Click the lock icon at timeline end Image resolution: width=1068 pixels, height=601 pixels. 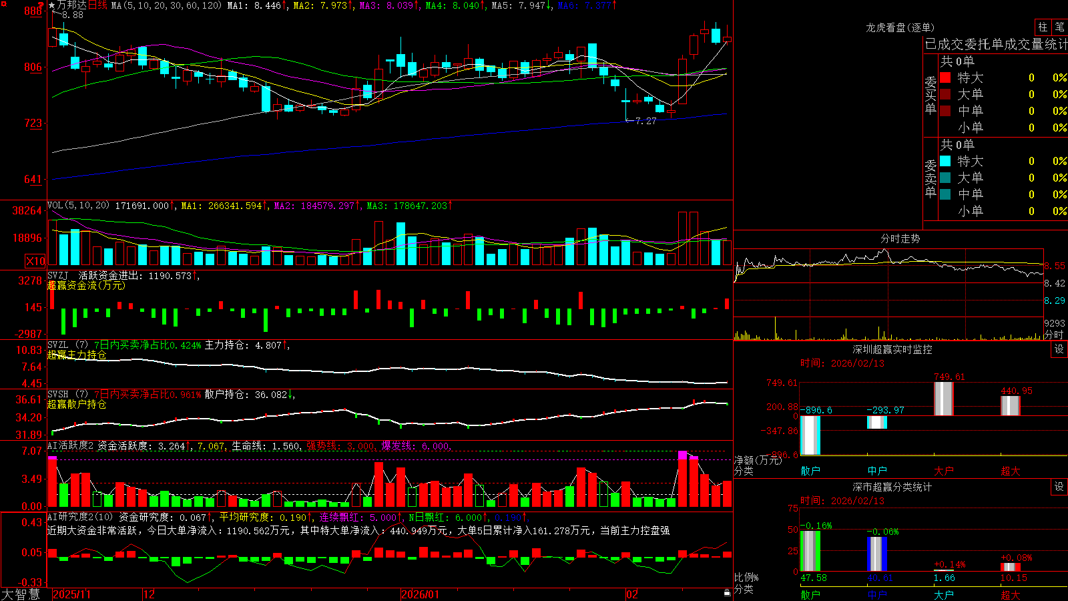tap(727, 593)
